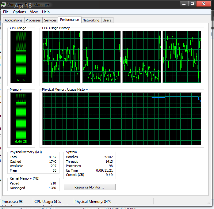The image size is (214, 209).
Task: Click the Memory 6.69 GB meter
Action: 21,119
